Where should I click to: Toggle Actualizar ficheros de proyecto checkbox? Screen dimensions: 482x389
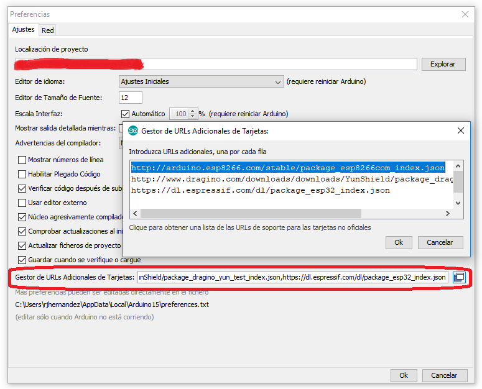point(22,245)
